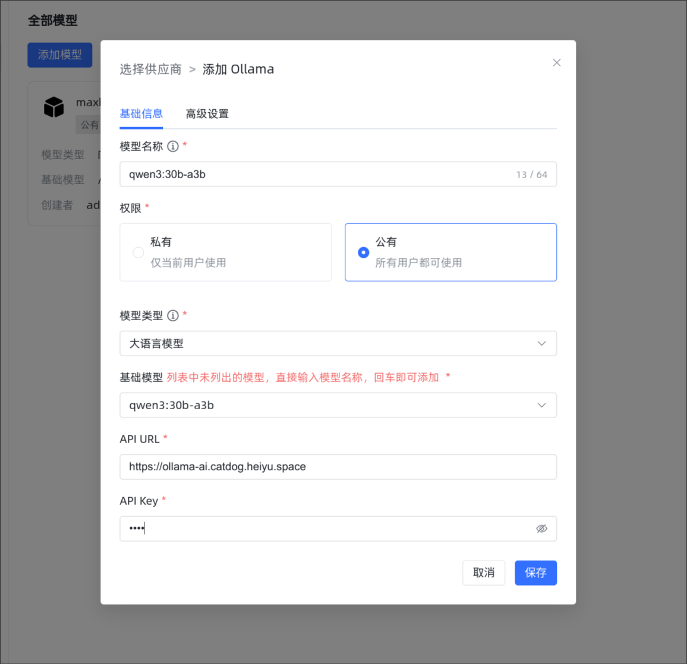Click the API URL input field
687x664 pixels.
338,467
